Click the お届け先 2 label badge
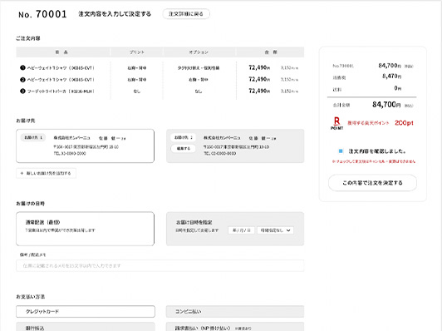 (x=184, y=137)
